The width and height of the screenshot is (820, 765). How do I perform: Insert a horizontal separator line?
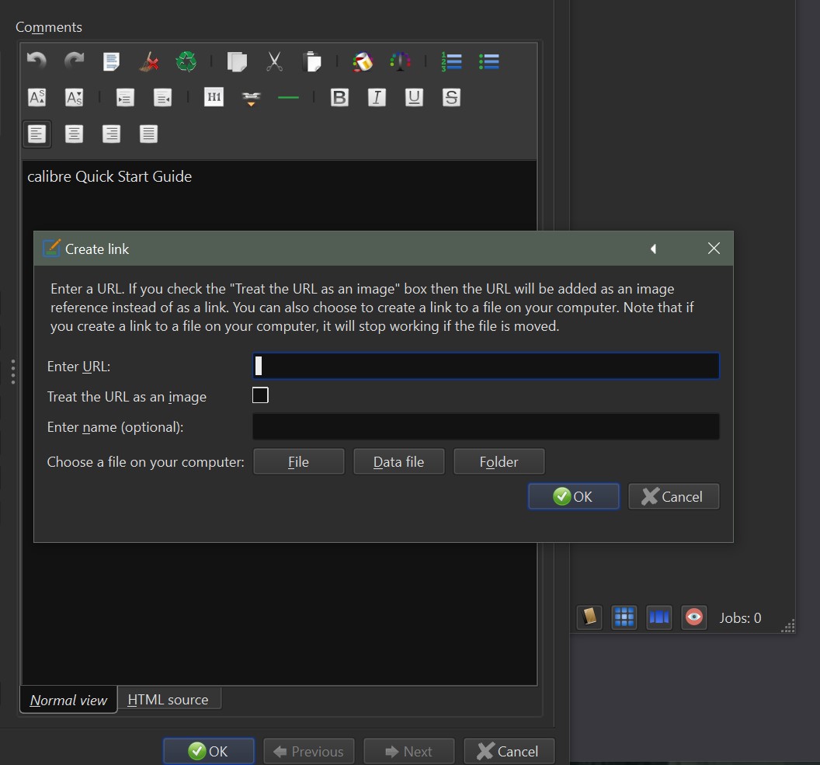(288, 97)
